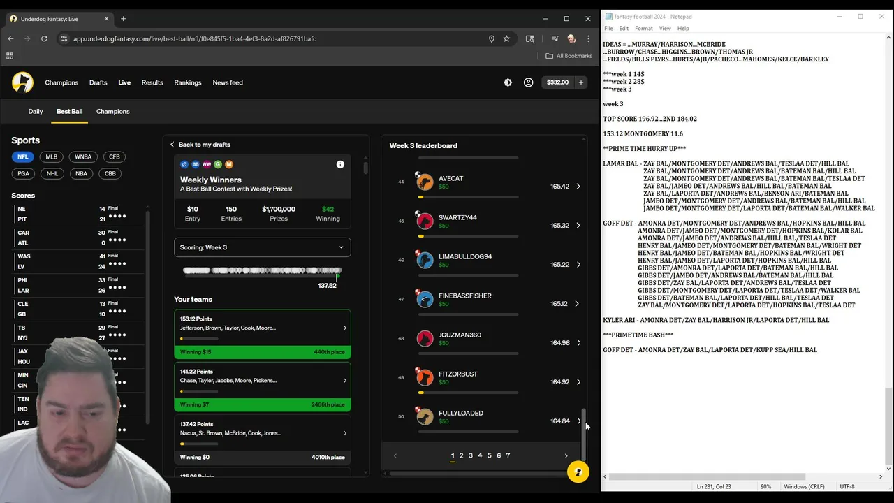Open a new browser tab
The width and height of the screenshot is (894, 503).
pyautogui.click(x=123, y=19)
